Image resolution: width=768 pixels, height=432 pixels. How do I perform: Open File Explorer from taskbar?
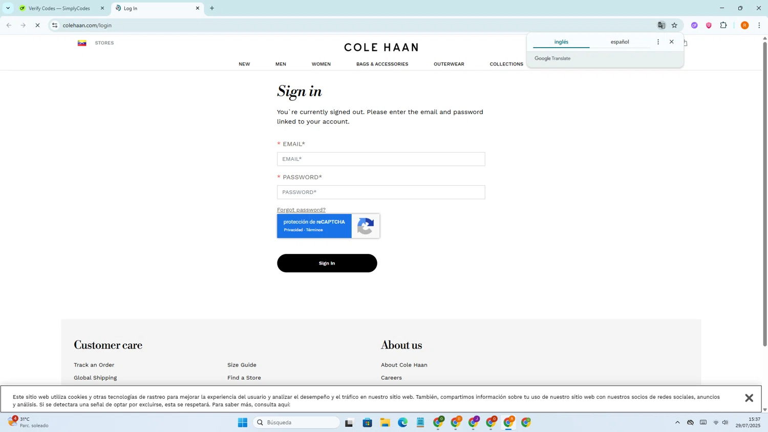point(385,422)
